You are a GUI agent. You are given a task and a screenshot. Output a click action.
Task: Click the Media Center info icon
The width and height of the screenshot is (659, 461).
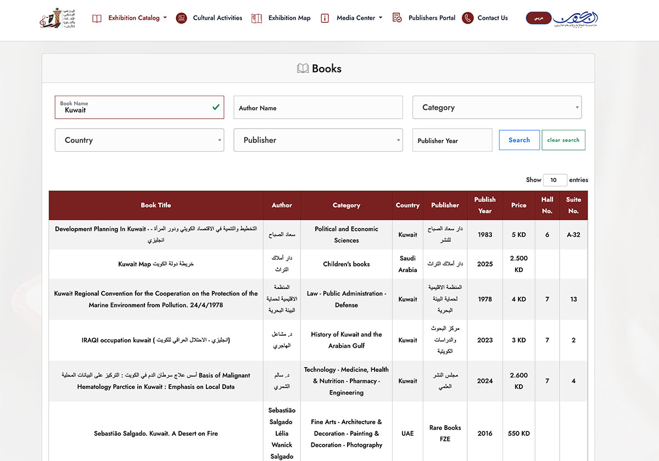point(325,18)
